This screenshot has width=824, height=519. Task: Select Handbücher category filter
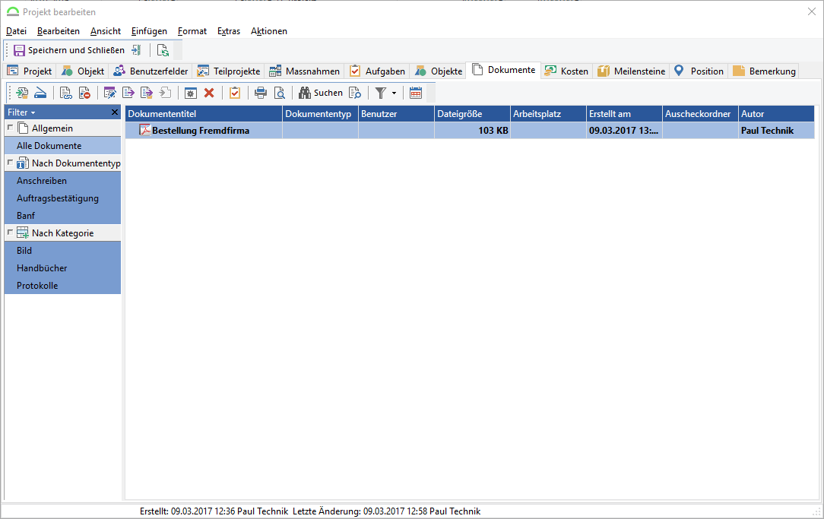point(62,268)
